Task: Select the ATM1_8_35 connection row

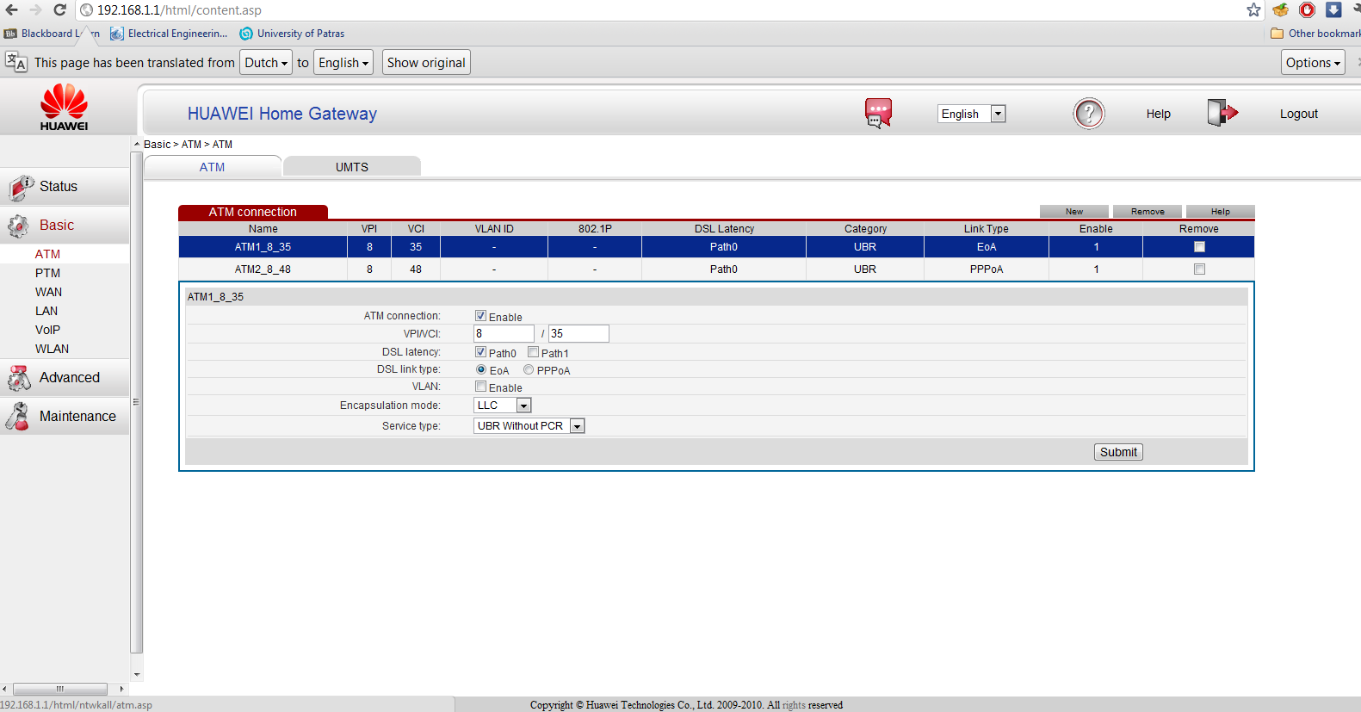Action: tap(716, 247)
